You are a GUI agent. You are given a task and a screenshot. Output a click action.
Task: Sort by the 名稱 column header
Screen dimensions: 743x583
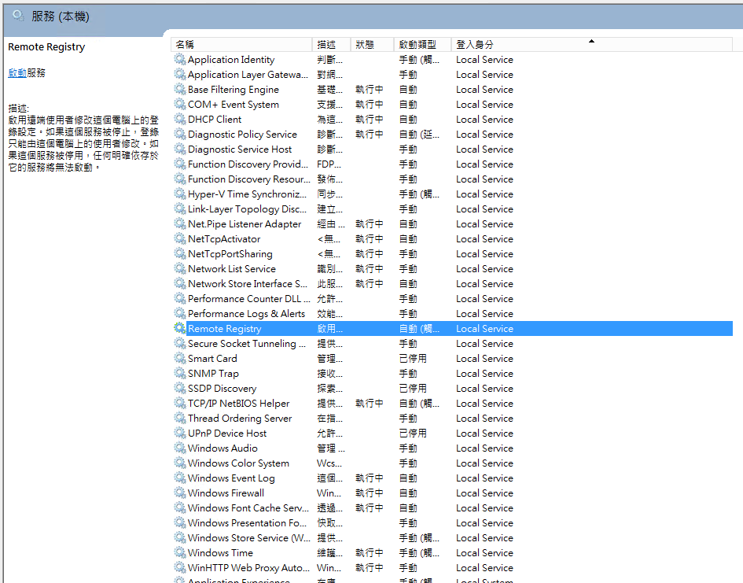[x=241, y=45]
